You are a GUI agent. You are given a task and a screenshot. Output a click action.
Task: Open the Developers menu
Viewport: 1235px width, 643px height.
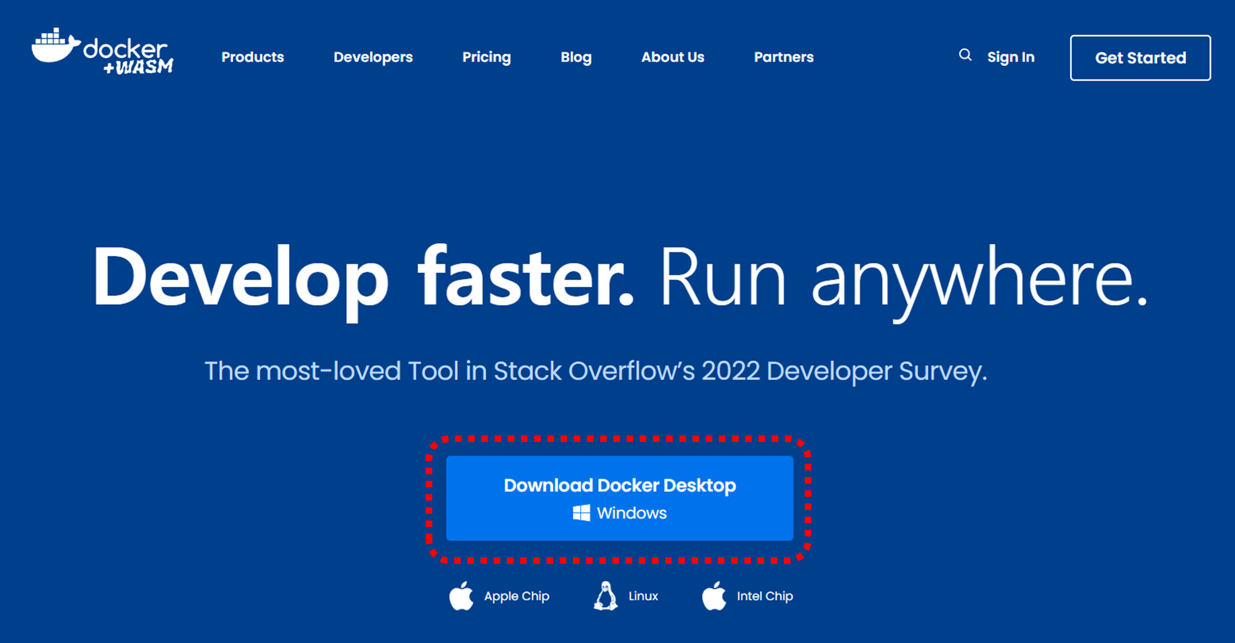click(373, 57)
